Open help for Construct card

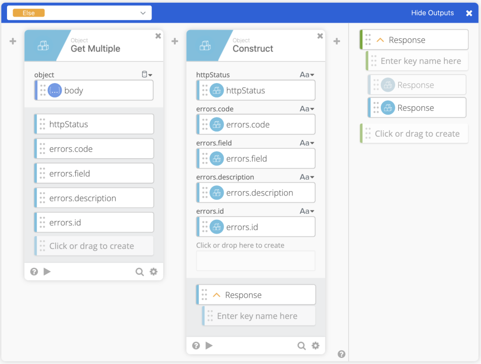(x=196, y=346)
